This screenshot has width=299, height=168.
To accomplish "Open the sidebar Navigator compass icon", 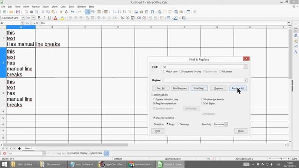I will click(x=296, y=46).
